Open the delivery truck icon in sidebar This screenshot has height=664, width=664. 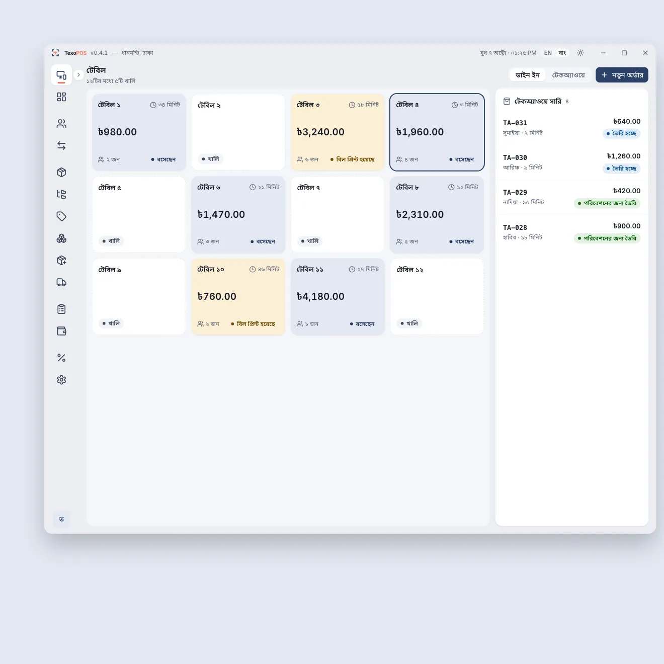(61, 283)
